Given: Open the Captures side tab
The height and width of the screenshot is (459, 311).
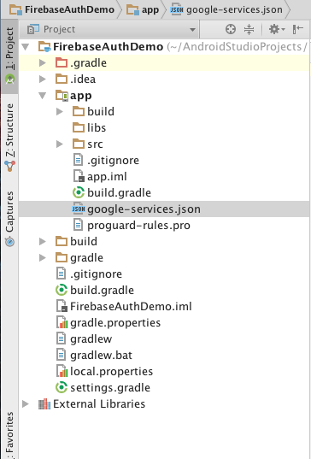Looking at the screenshot, I should coord(9,219).
